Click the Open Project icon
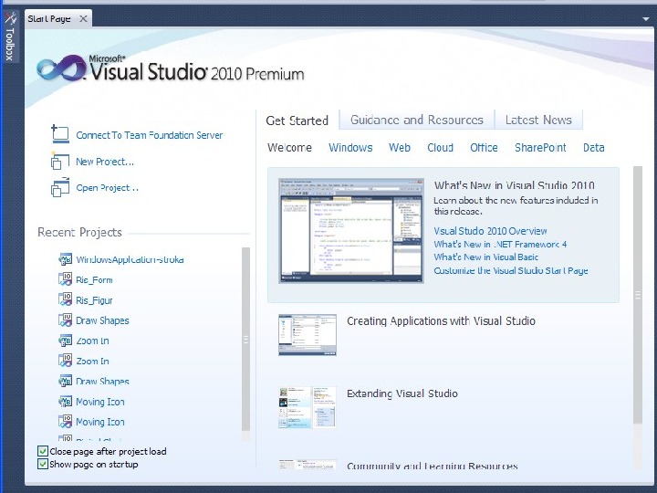 (60, 187)
